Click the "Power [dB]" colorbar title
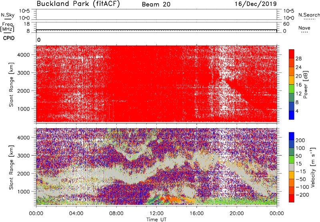The height and width of the screenshot is (222, 320). [x=305, y=85]
